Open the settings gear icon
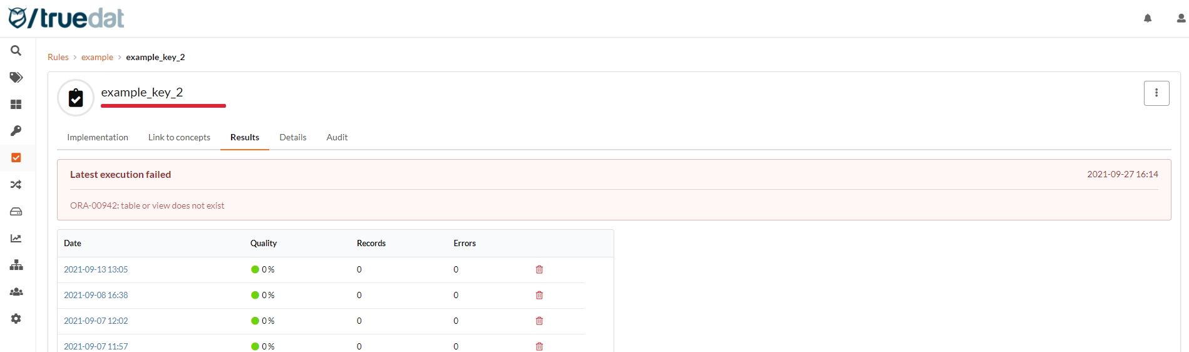Viewport: 1189px width, 352px height. [16, 319]
